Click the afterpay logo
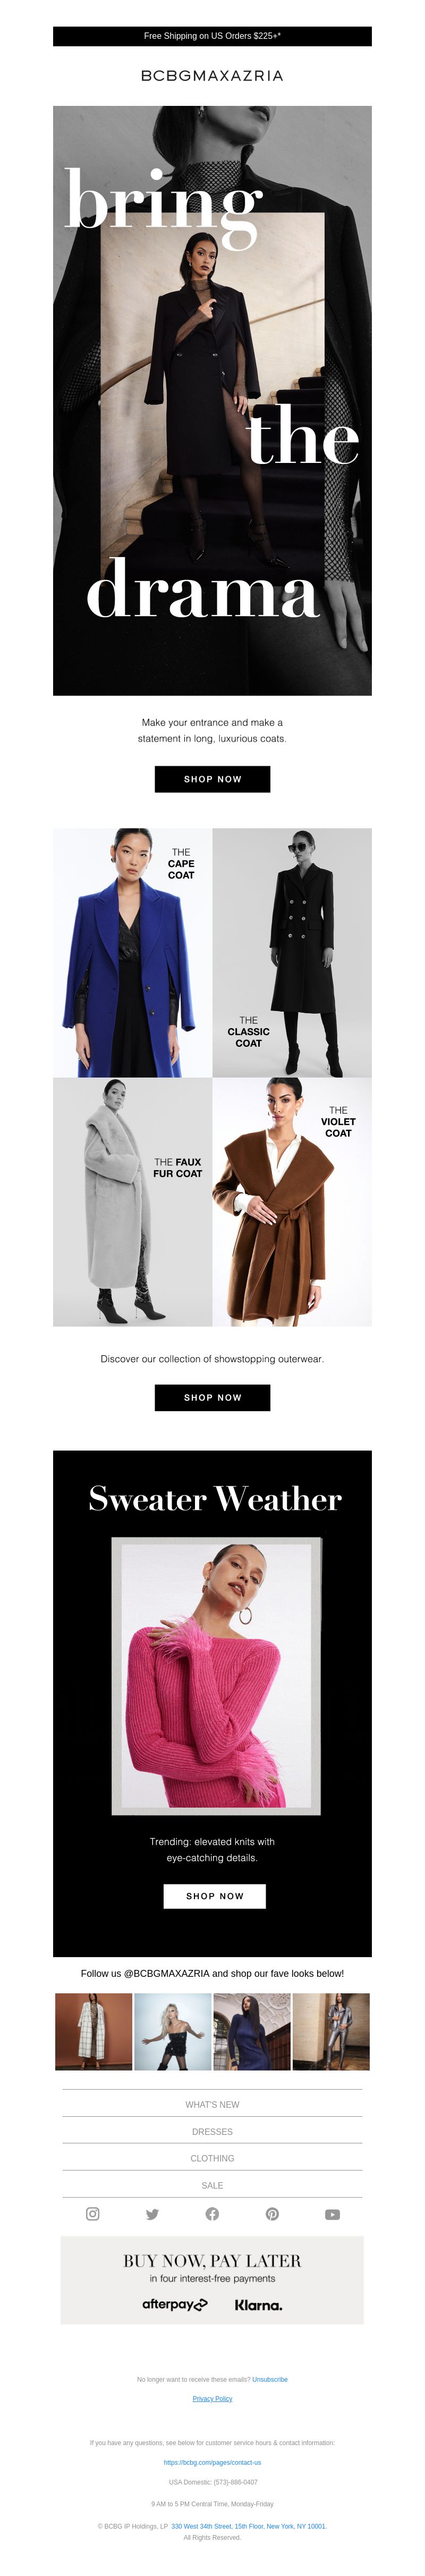Screen dimensions: 425x2576 click(175, 2304)
